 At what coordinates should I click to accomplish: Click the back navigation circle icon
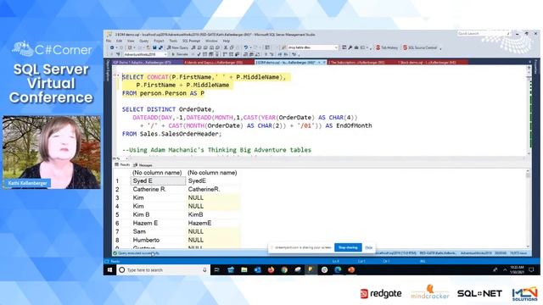tap(112, 47)
